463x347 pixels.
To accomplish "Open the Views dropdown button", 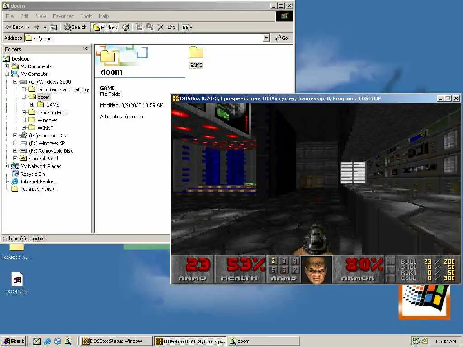I will coord(187,27).
